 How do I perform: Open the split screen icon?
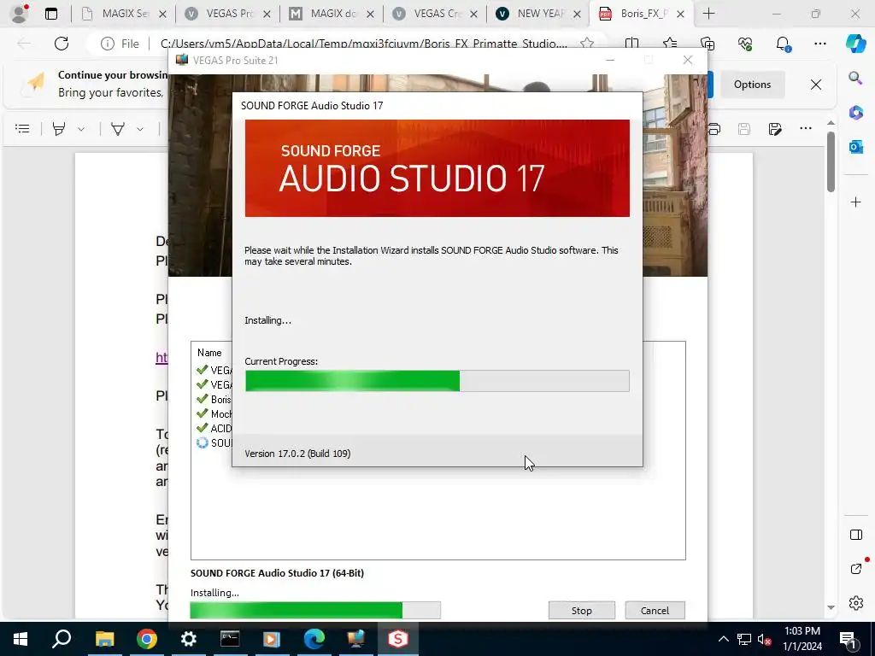(x=631, y=44)
